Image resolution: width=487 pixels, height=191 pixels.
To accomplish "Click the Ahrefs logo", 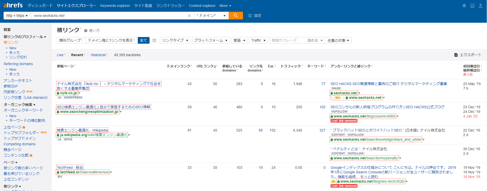I will [13, 5].
